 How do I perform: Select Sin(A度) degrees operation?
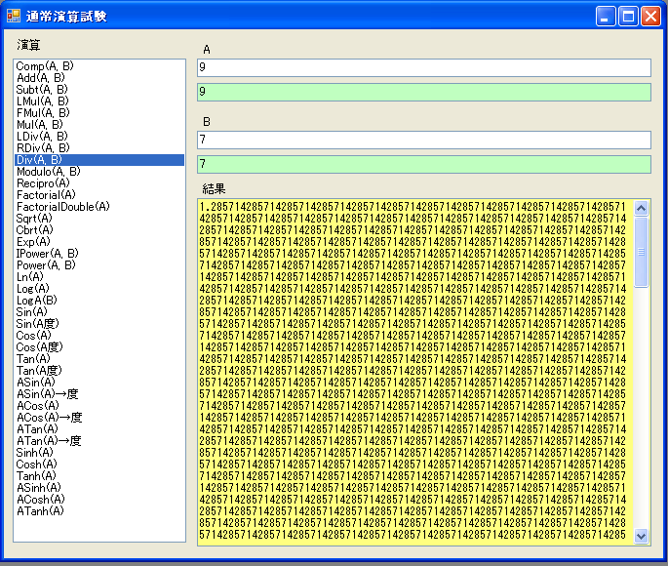click(99, 324)
